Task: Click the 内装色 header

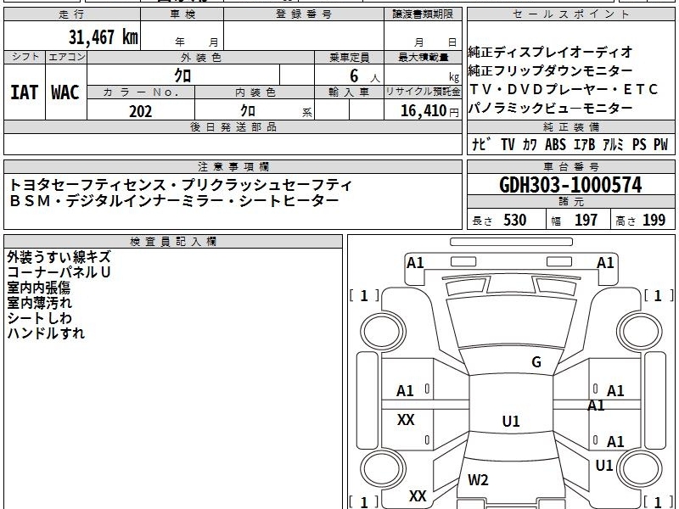Action: 255,92
